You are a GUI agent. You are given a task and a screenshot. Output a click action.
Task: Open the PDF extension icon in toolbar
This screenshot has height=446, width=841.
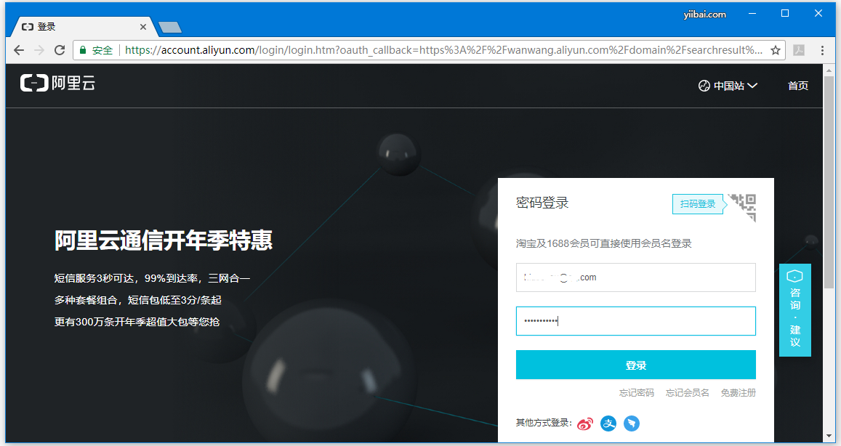(799, 50)
